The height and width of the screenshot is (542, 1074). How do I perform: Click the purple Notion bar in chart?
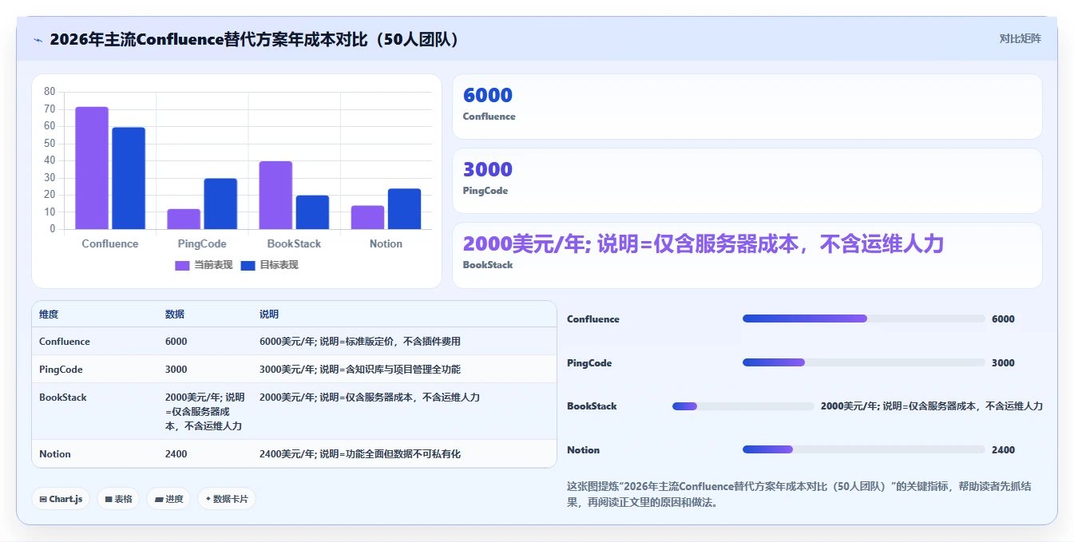click(367, 217)
